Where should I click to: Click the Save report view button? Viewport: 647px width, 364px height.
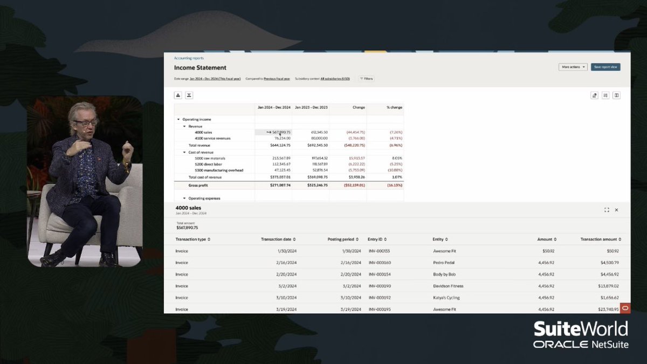pyautogui.click(x=605, y=67)
